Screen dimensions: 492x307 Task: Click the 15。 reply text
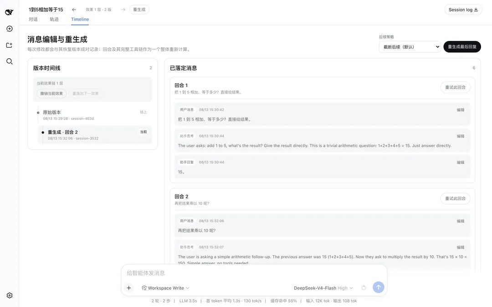pyautogui.click(x=181, y=171)
